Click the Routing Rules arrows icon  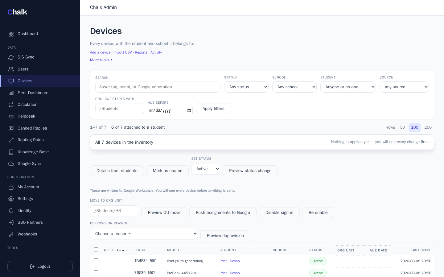[11, 140]
